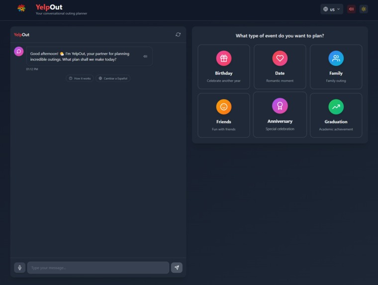The width and height of the screenshot is (378, 285).
Task: Click the YelpOut sunburst logo icon
Action: coord(21,8)
